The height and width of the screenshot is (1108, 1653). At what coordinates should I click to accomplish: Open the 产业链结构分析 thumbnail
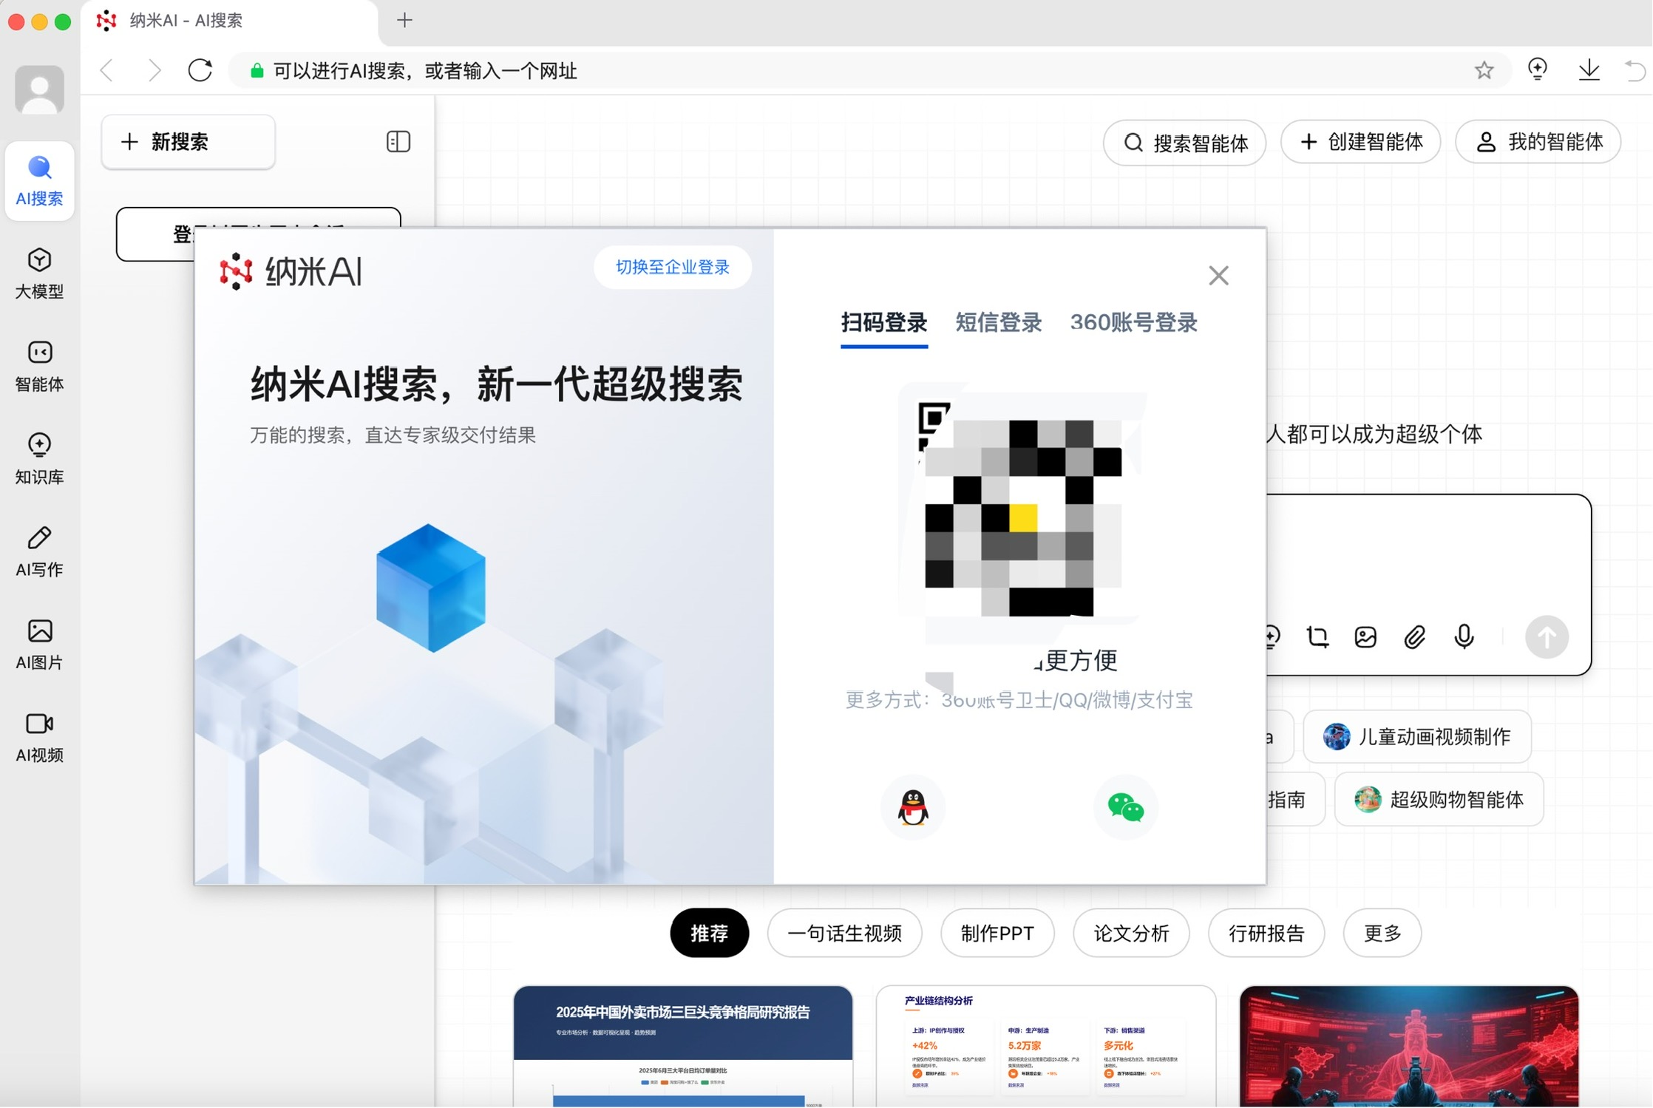1045,1046
